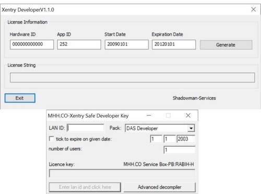Click the Generate button in Xentry Developer
The height and width of the screenshot is (194, 261).
pos(226,45)
